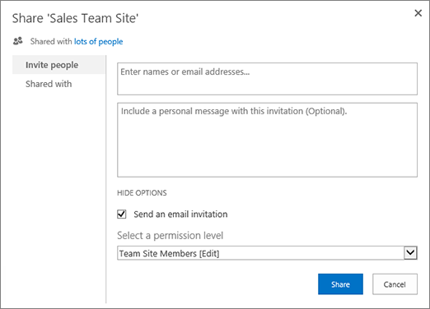Switch to the Shared with tab
430x309 pixels.
pos(49,84)
